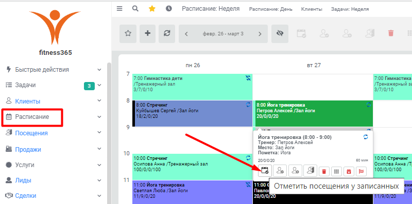Image resolution: width=412 pixels, height=204 pixels.
Task: Click popup person-with-checkmark icon
Action: (280, 171)
